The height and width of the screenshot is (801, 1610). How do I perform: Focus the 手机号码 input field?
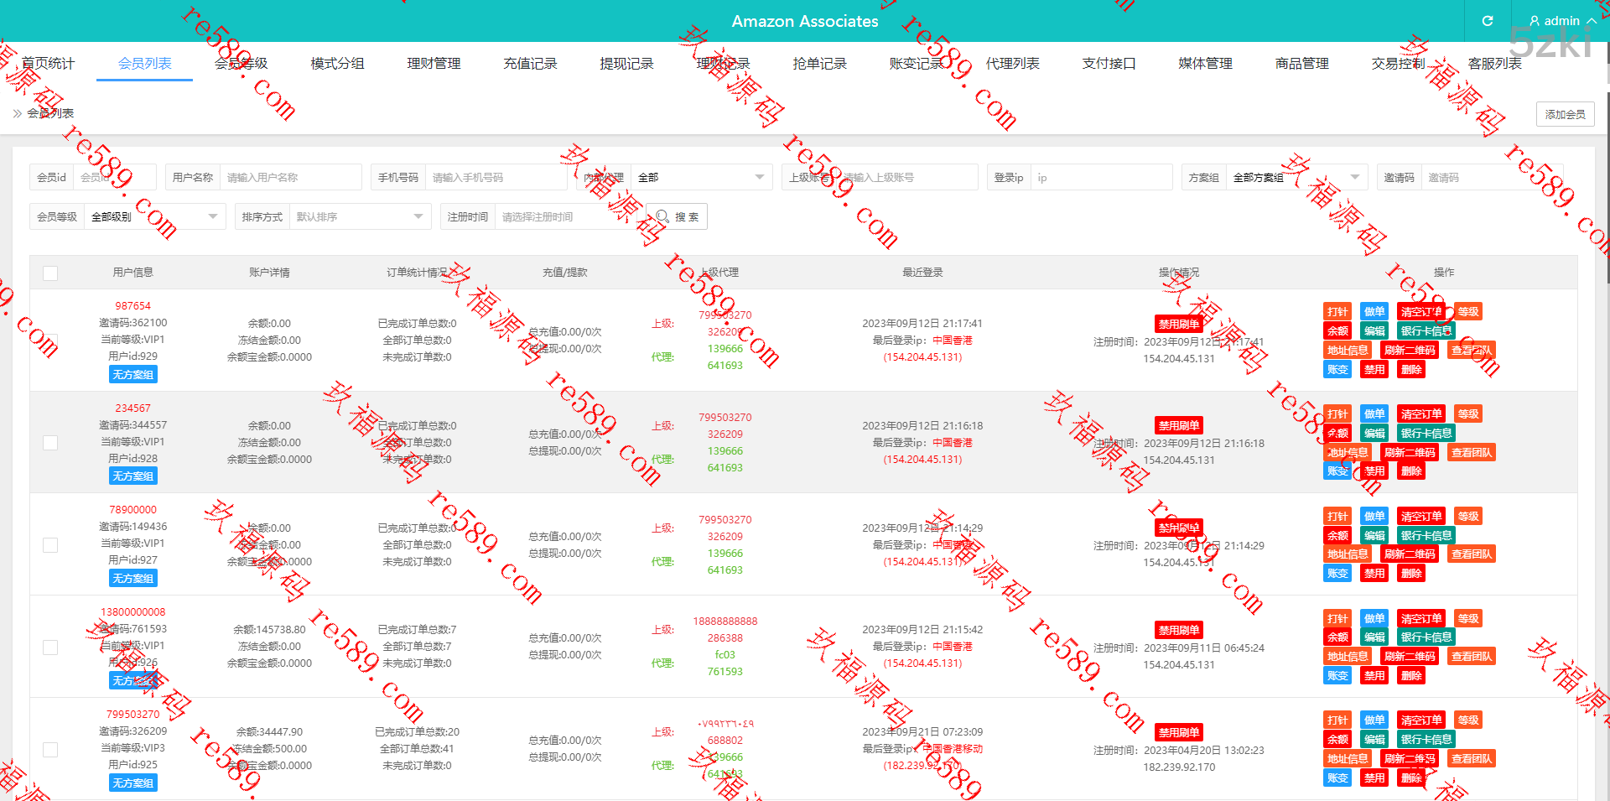click(x=495, y=178)
